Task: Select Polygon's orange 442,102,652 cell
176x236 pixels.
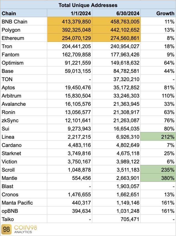Action: click(x=116, y=30)
